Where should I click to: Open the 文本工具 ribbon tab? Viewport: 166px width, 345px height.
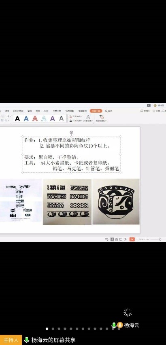click(x=96, y=111)
